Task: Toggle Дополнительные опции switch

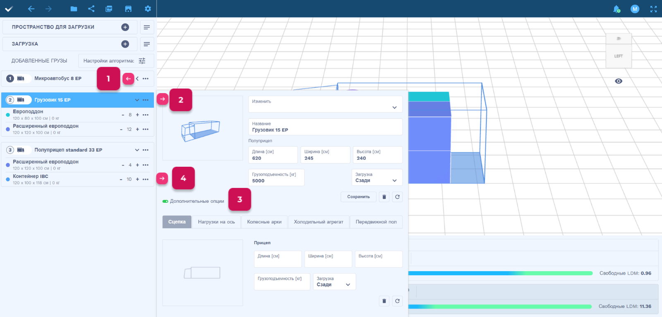Action: [165, 202]
